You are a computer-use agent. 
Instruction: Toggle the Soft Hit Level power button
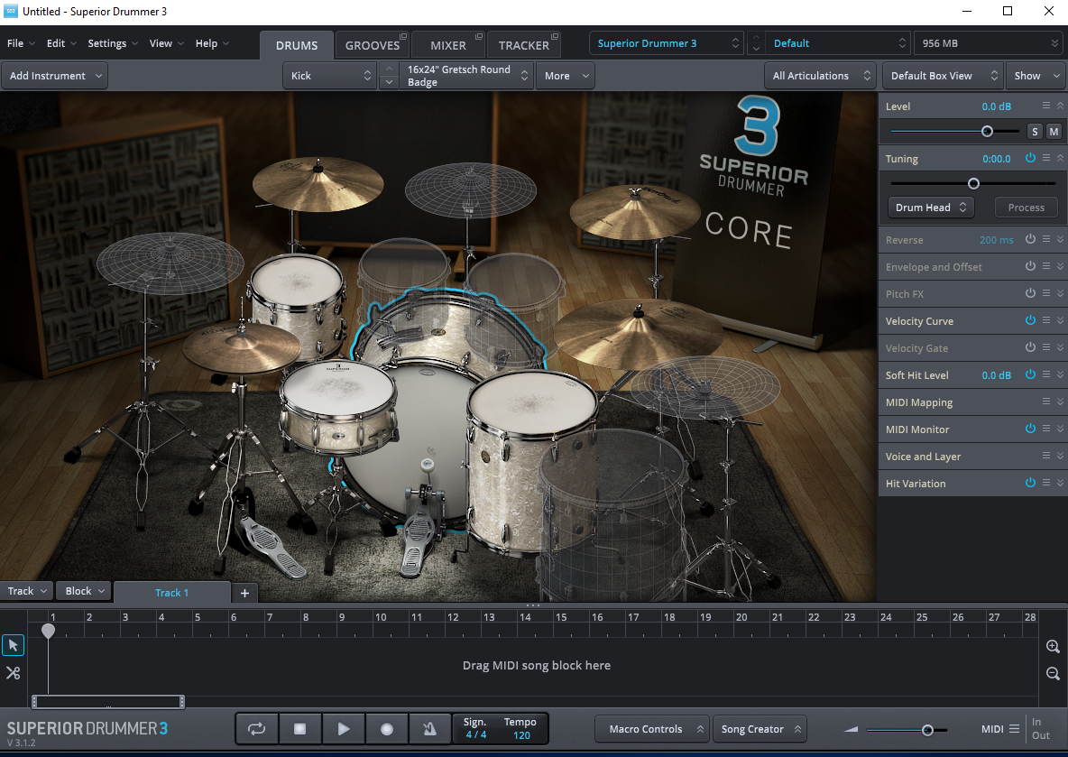coord(1030,374)
